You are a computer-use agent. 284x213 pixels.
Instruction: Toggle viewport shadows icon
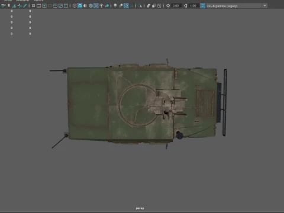click(x=107, y=6)
